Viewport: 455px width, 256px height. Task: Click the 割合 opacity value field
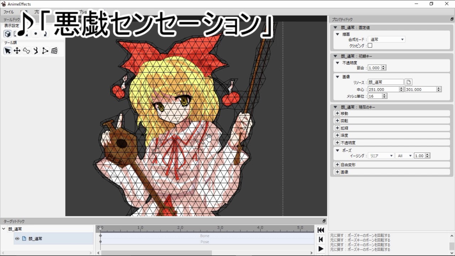[374, 68]
